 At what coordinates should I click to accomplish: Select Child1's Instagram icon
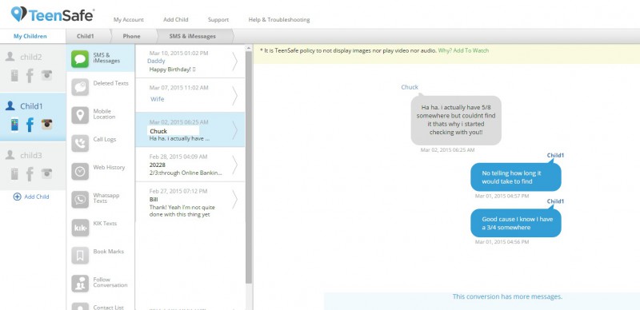pyautogui.click(x=46, y=124)
